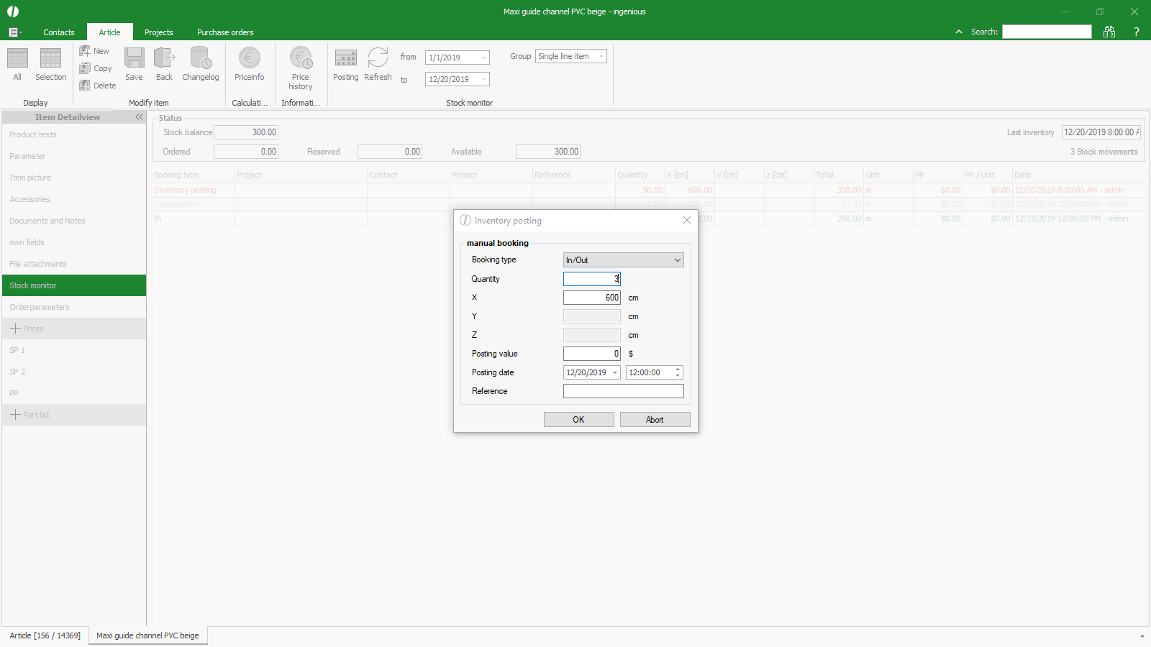Image resolution: width=1151 pixels, height=647 pixels.
Task: Click the Posting value field
Action: tap(591, 354)
